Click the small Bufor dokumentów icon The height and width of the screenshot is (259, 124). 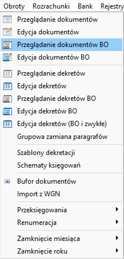click(7, 181)
